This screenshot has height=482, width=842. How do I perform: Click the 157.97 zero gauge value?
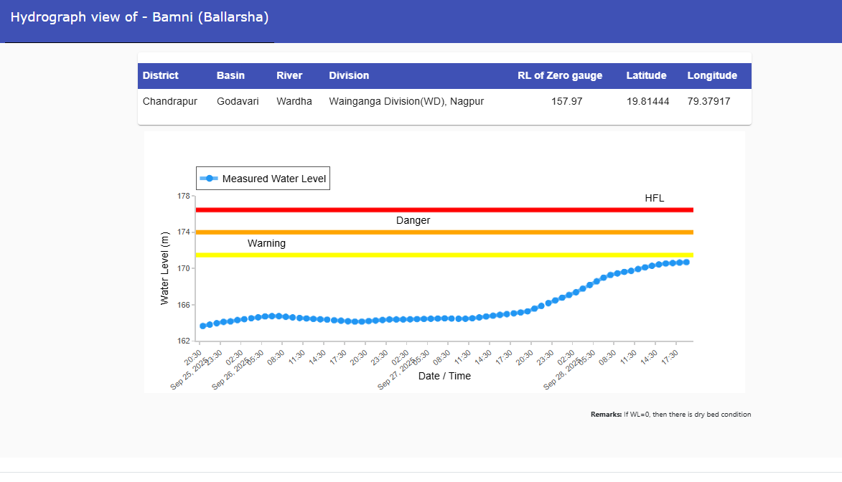point(566,101)
